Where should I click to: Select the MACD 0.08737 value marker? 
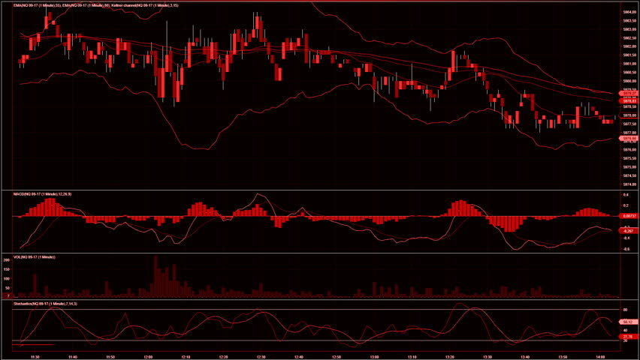pos(629,216)
